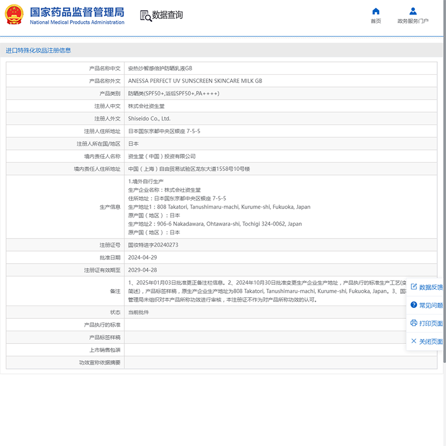Click the 首页 label
The height and width of the screenshot is (446, 446).
376,21
